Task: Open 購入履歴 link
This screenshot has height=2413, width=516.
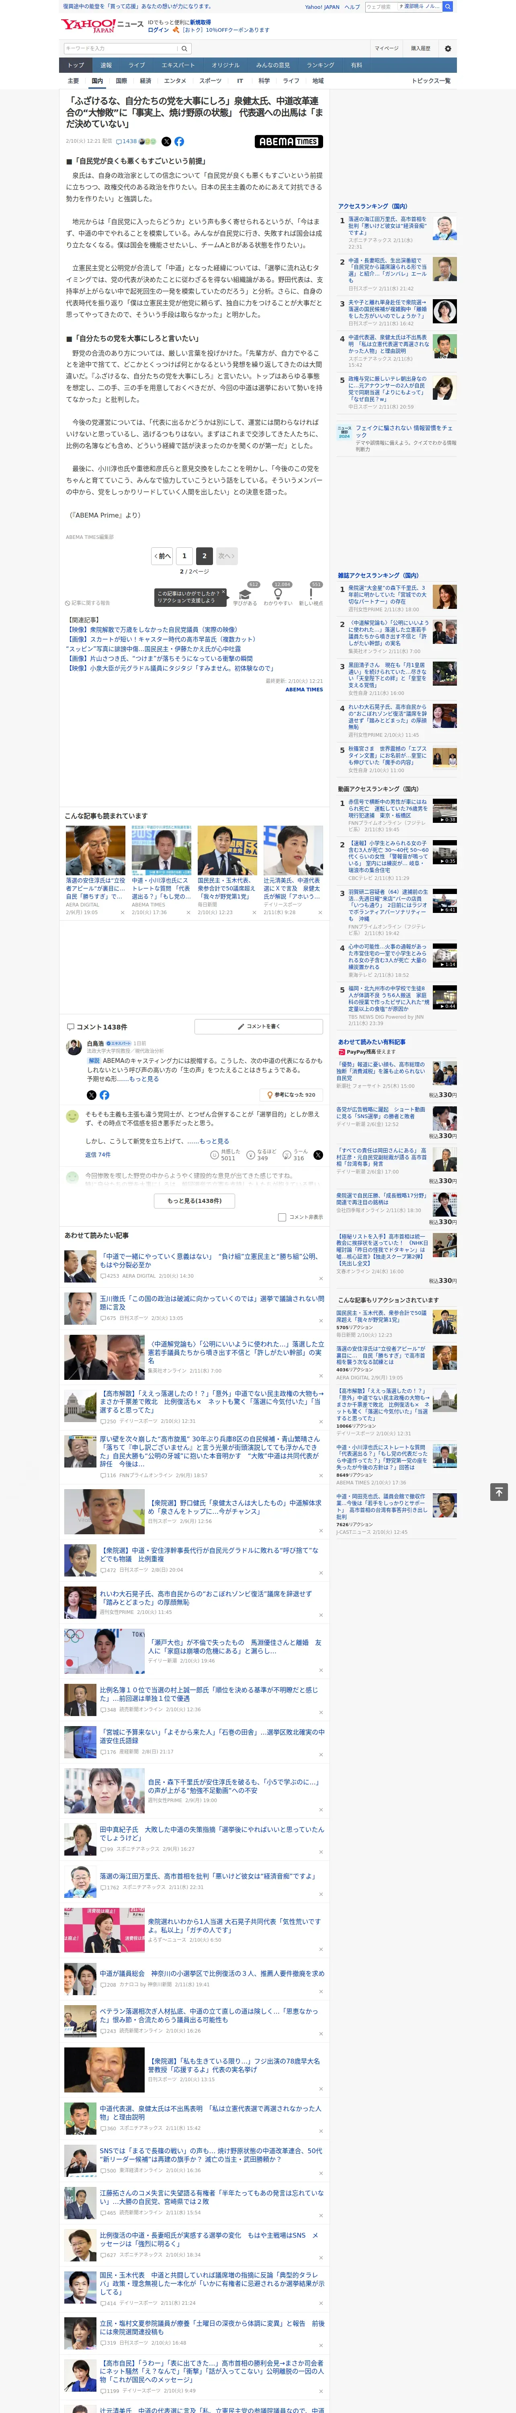Action: 420,49
